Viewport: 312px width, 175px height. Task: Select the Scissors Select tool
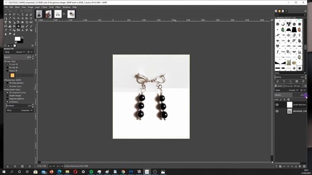click(27, 14)
